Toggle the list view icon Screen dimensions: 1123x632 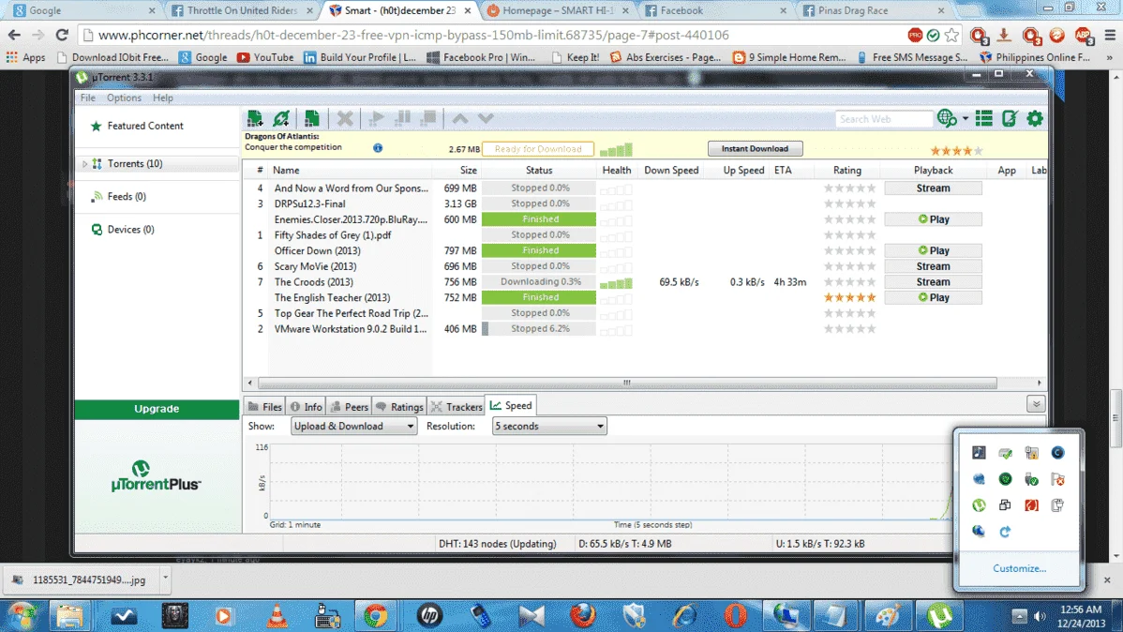coord(984,118)
